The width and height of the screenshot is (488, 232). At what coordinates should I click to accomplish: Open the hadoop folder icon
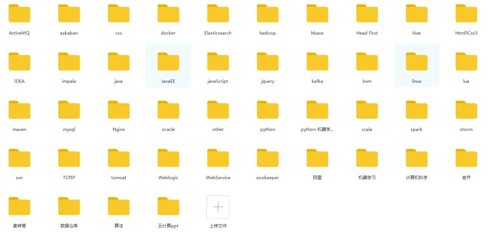[x=267, y=14]
